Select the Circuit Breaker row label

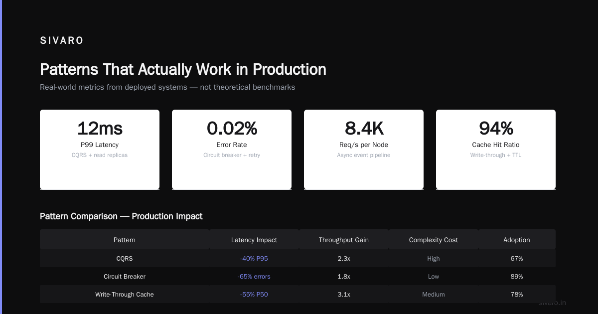125,277
